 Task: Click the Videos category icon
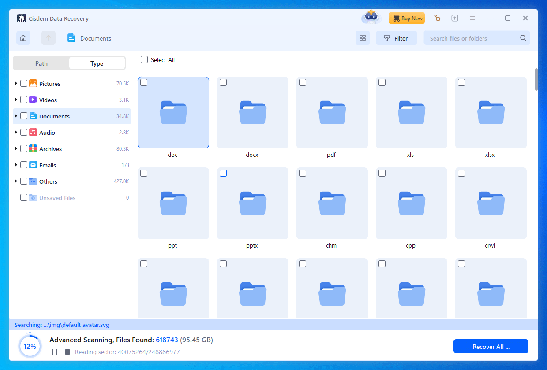point(33,100)
